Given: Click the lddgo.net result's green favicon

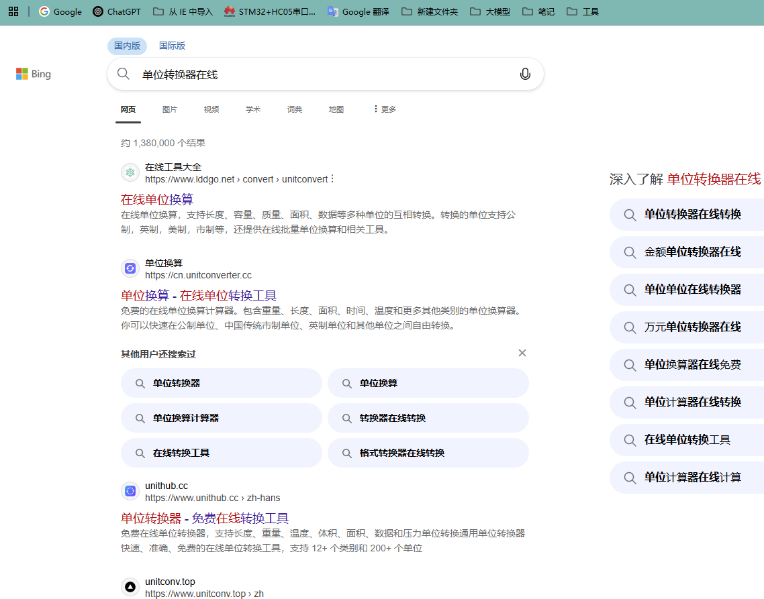Looking at the screenshot, I should pos(130,172).
